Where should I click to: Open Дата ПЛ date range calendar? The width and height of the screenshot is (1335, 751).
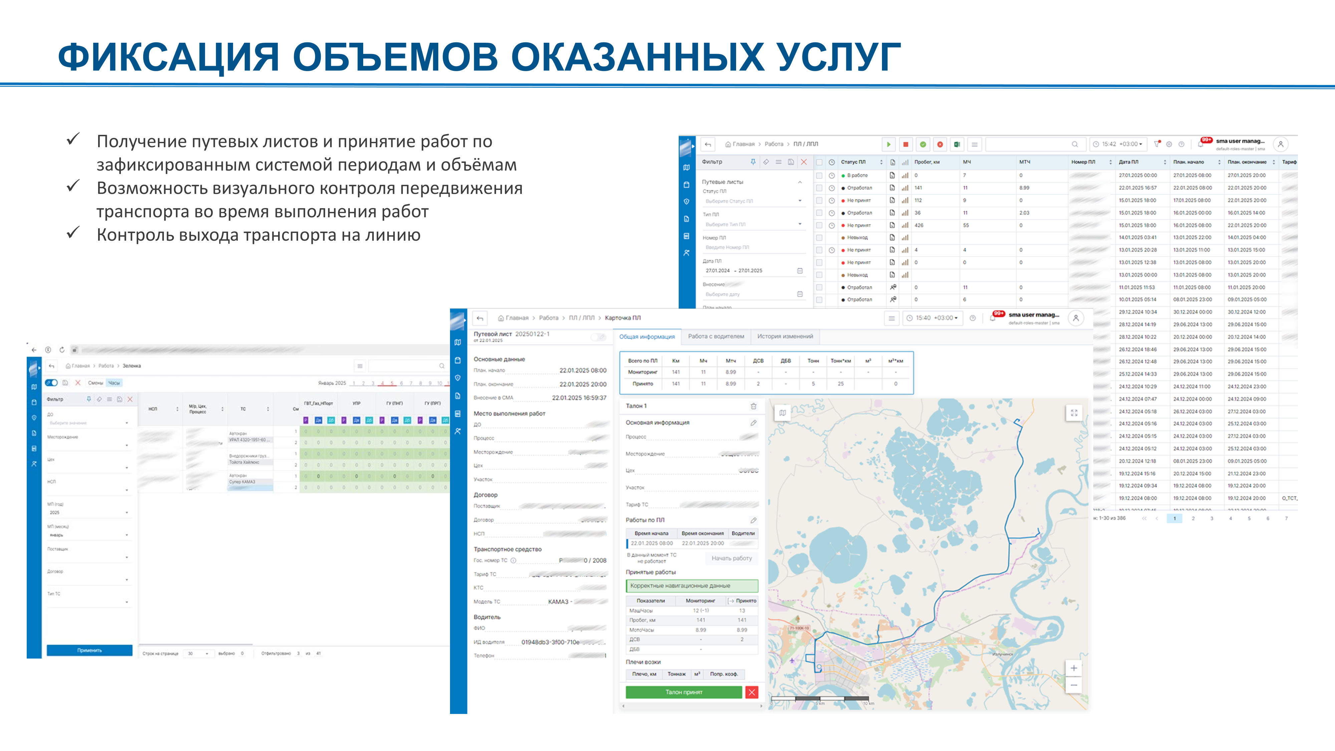(800, 271)
